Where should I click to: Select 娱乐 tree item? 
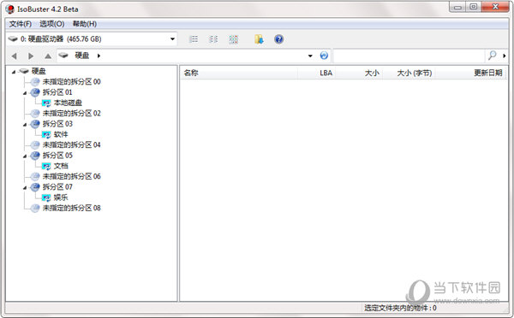point(61,197)
